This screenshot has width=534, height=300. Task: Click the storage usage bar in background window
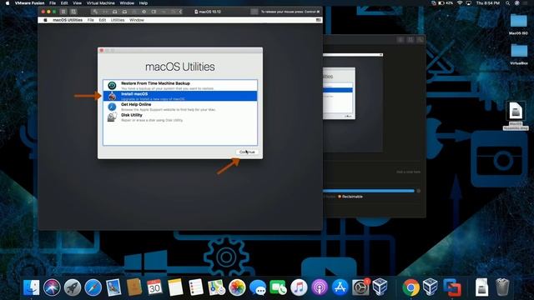pyautogui.click(x=369, y=191)
